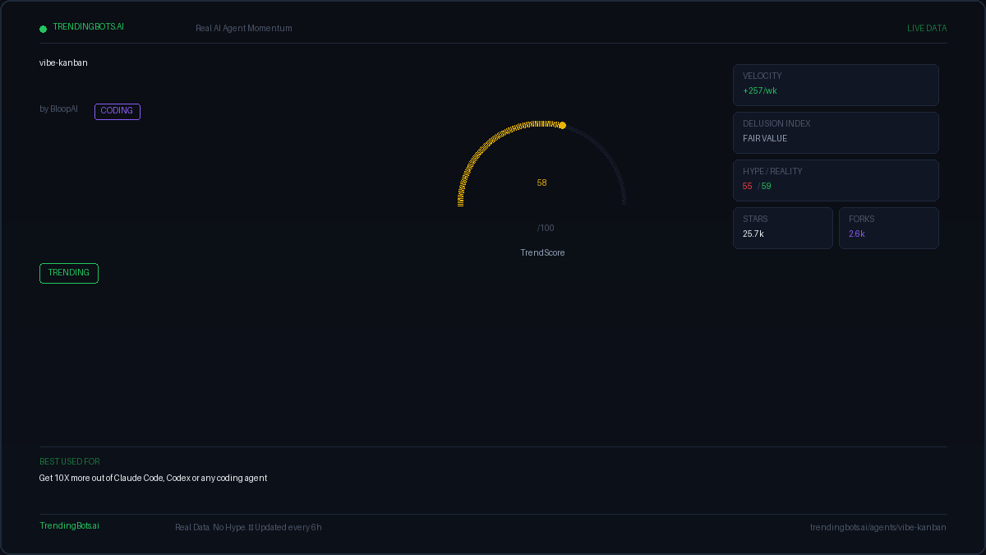The width and height of the screenshot is (986, 555).
Task: Click the FORKS card showing 2.6k
Action: click(x=889, y=228)
